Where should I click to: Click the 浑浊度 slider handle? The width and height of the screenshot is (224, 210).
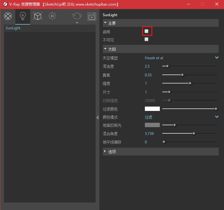point(167,66)
